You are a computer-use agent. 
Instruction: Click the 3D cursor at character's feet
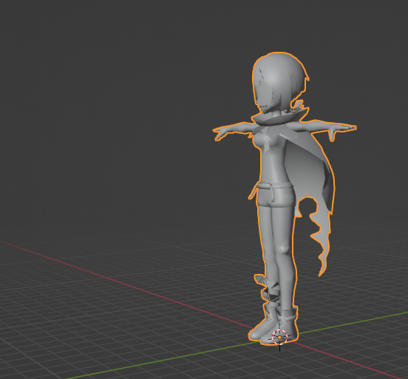(279, 338)
